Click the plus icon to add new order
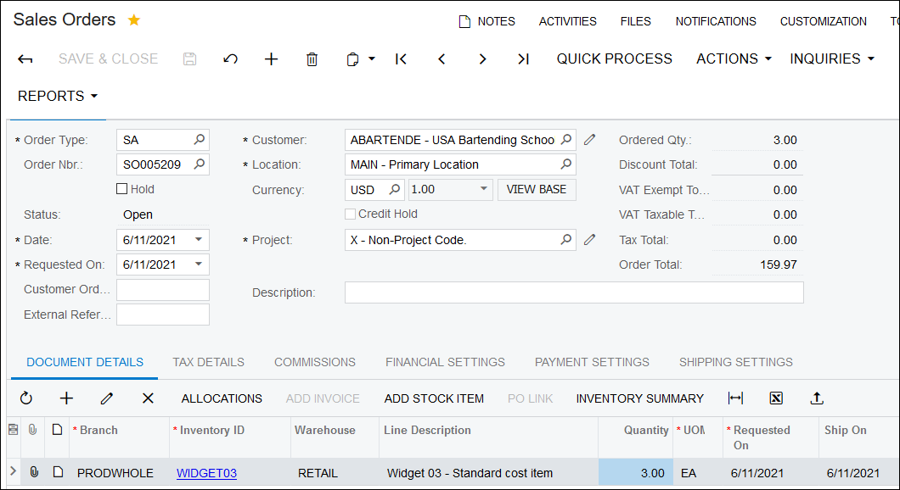The image size is (900, 490). coord(271,59)
